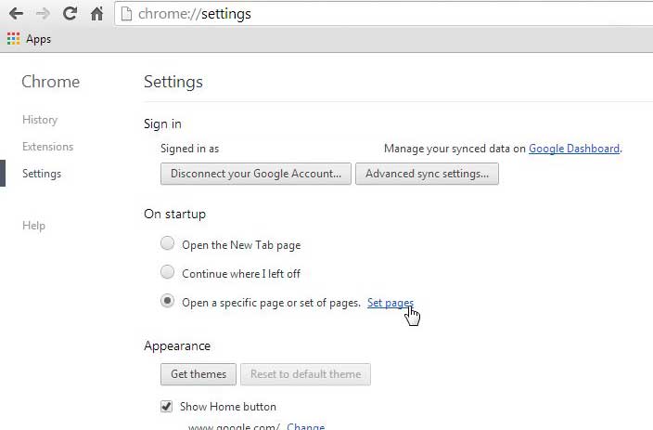
Task: Open Extensions in the Chrome sidebar
Action: pyautogui.click(x=48, y=147)
